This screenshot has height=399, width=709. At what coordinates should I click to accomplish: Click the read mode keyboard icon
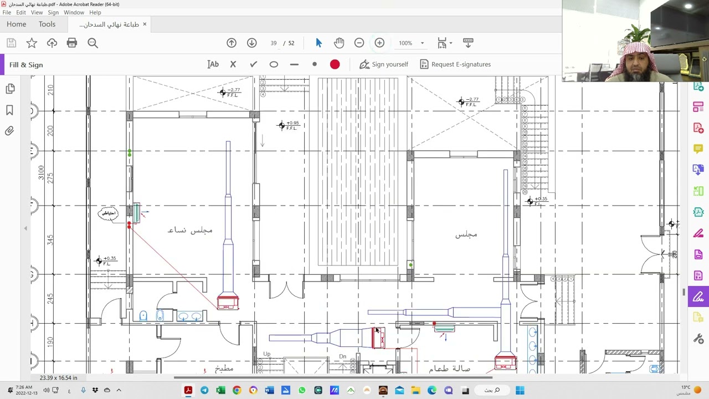click(468, 42)
